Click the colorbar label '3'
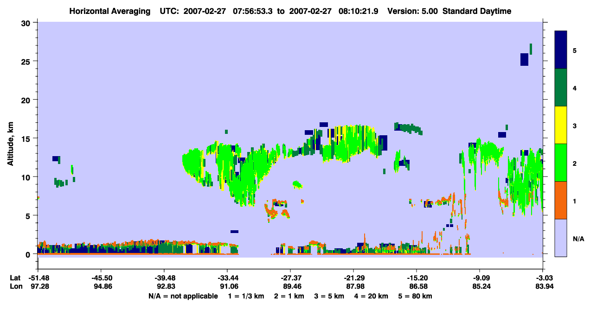The height and width of the screenshot is (309, 603). 575,125
